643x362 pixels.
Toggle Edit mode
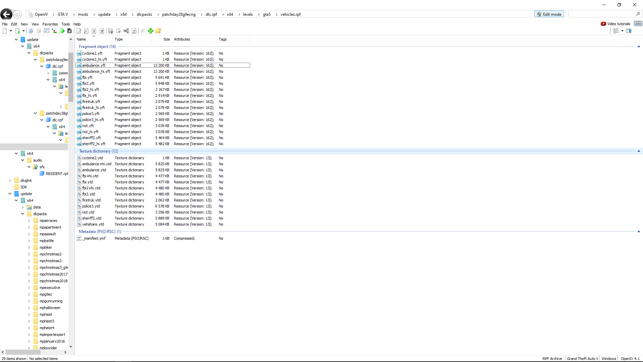(549, 14)
